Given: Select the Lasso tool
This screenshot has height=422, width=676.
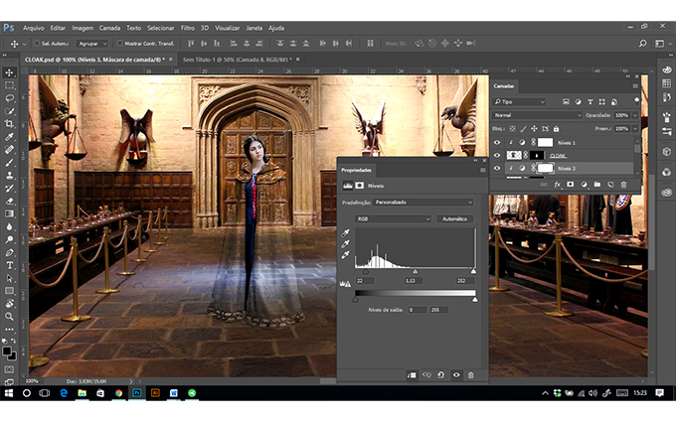Looking at the screenshot, I should tap(10, 98).
